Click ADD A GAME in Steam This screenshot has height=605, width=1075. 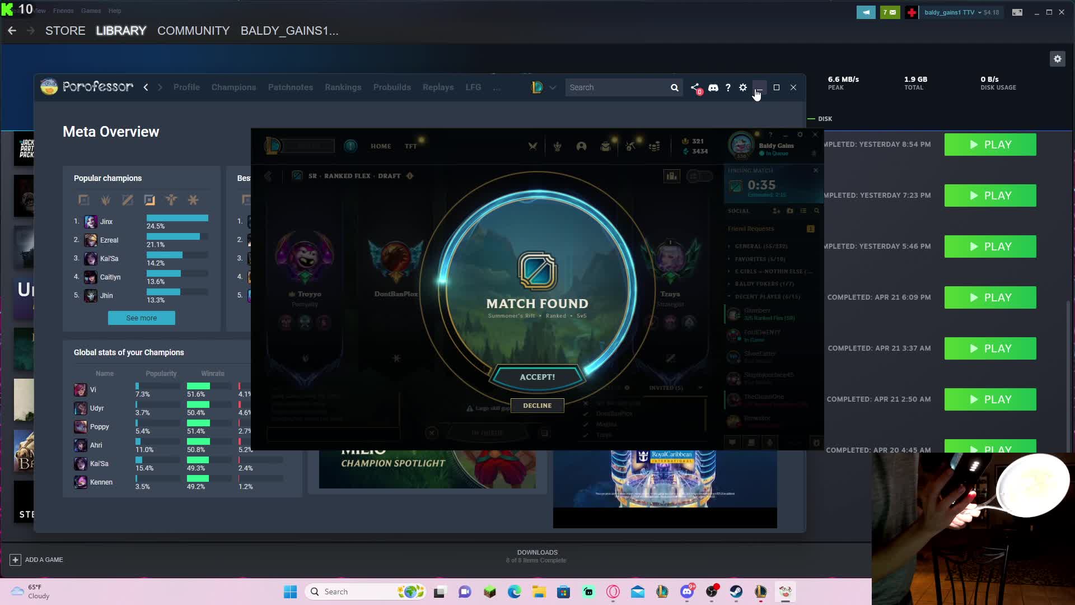pos(36,560)
